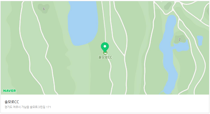Click the white info card area below the map
The image size is (210, 114).
pyautogui.click(x=105, y=104)
